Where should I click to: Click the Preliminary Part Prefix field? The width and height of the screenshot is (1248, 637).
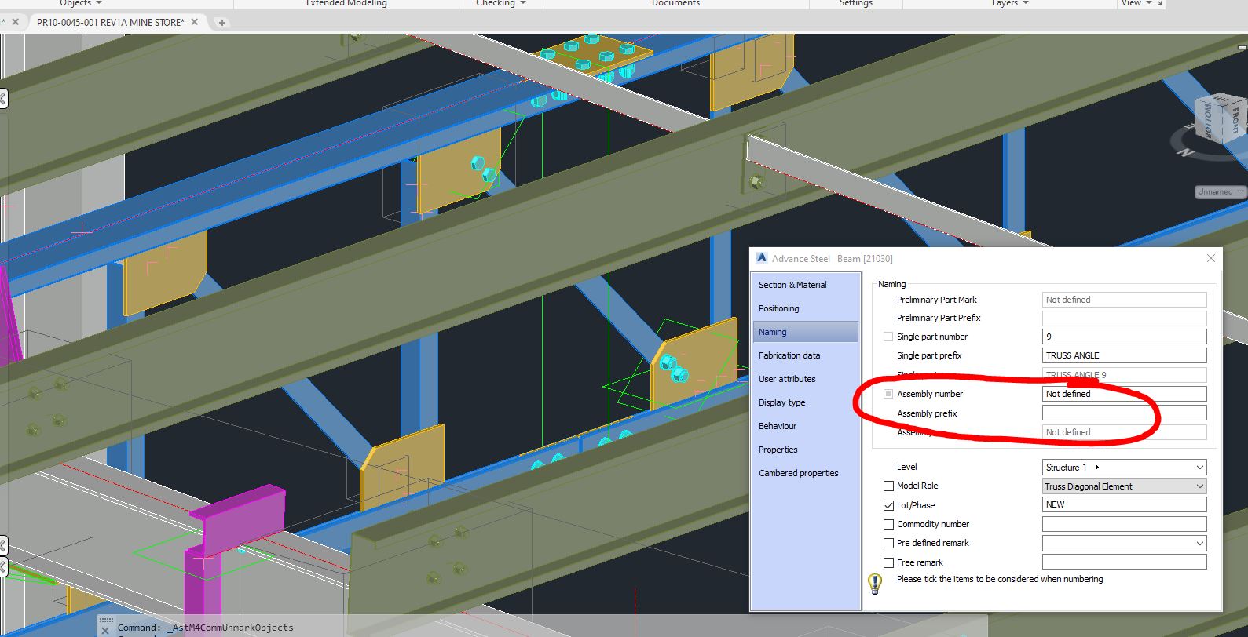click(x=1124, y=318)
